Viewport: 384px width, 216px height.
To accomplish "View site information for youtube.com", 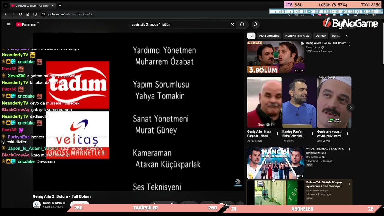I will coord(43,14).
